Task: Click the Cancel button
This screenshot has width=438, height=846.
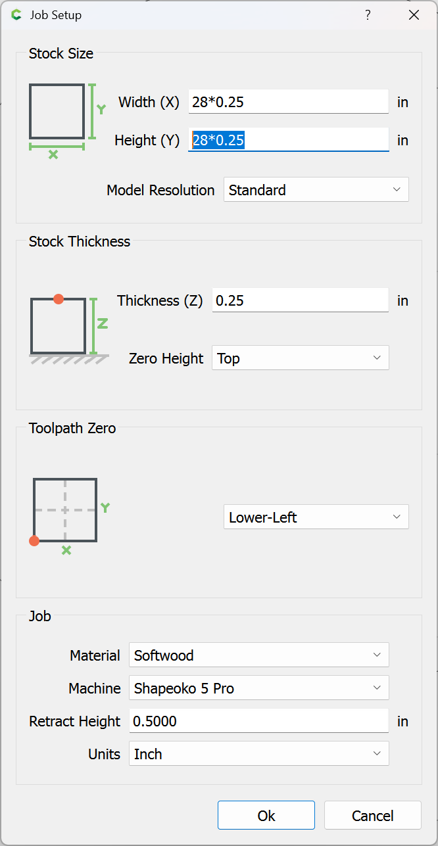Action: 373,816
